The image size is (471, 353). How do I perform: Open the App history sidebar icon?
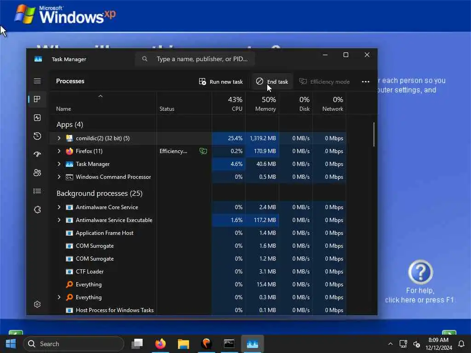(x=37, y=136)
